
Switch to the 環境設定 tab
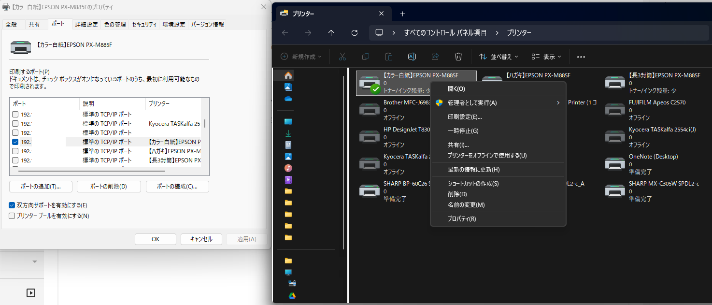pyautogui.click(x=174, y=24)
